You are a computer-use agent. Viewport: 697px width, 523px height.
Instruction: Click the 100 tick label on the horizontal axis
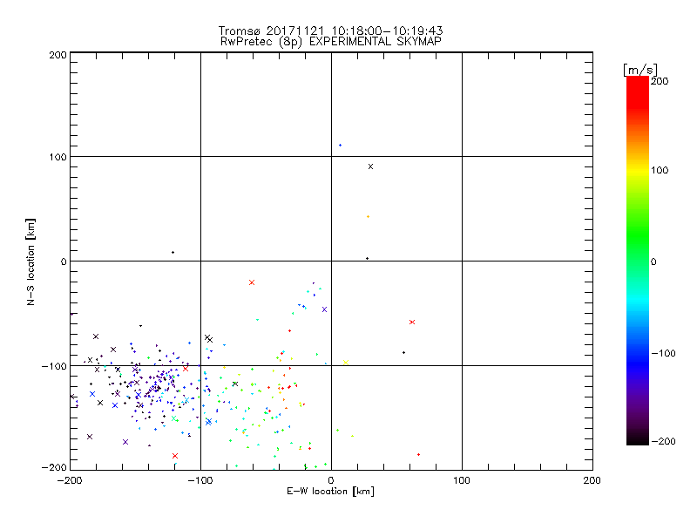[461, 479]
